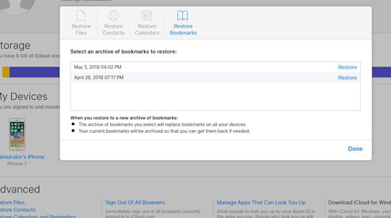Click the iPhone device thumbnail
The height and width of the screenshot is (218, 391).
point(17,134)
